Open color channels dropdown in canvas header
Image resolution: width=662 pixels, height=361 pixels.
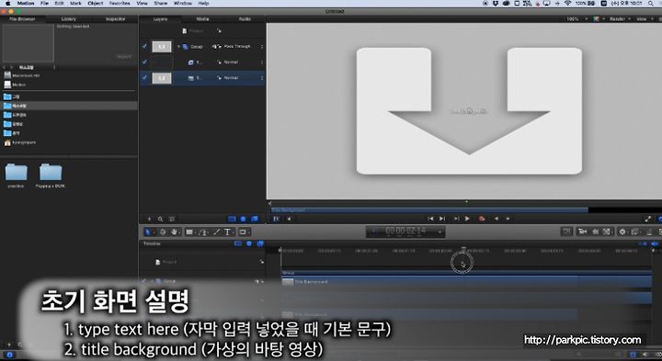599,19
